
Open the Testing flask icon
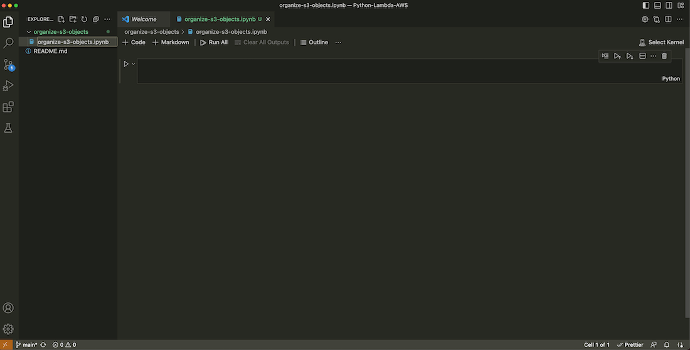coord(8,128)
